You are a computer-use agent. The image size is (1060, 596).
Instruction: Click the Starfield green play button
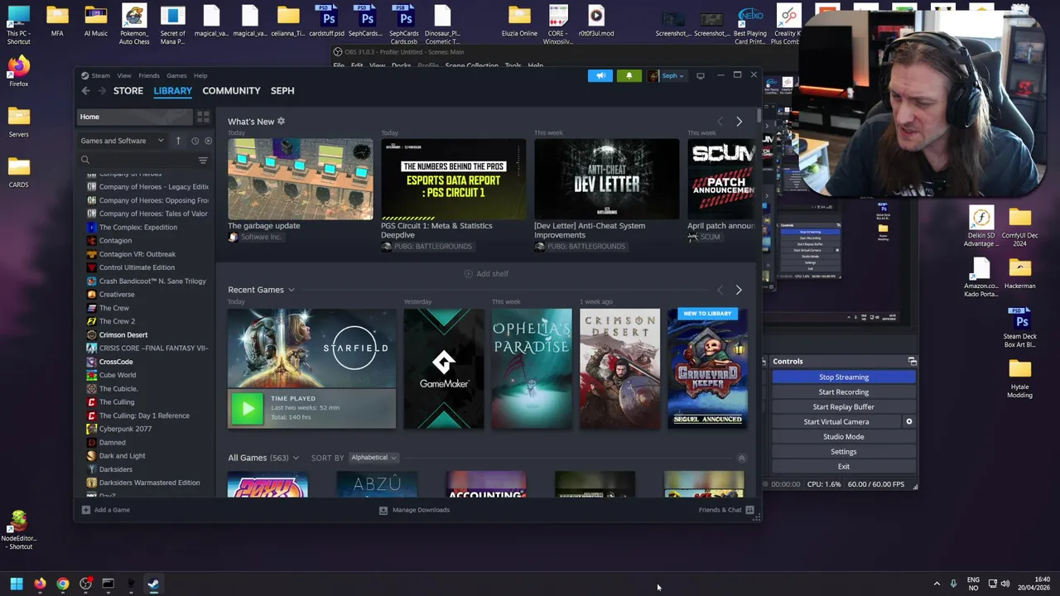(247, 409)
